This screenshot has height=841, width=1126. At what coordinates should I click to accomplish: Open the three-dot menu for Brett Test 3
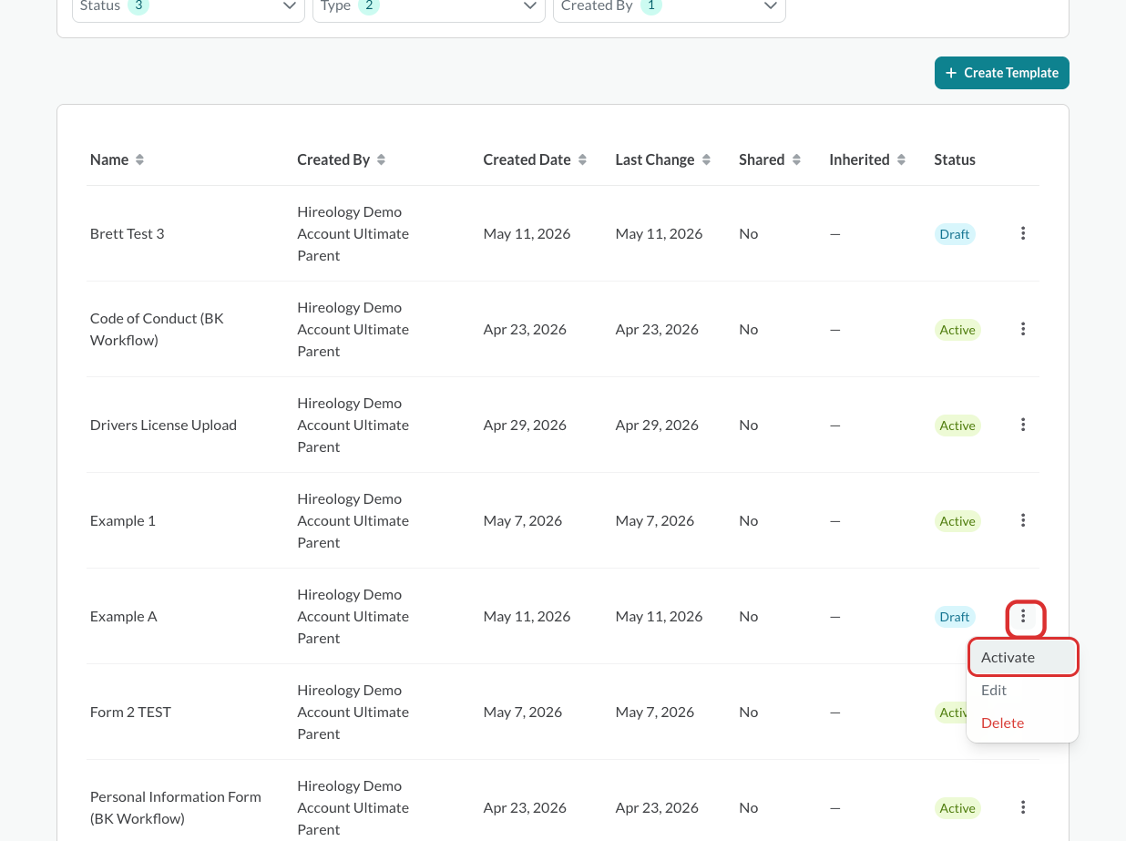point(1023,233)
